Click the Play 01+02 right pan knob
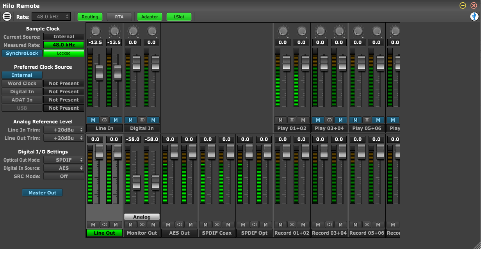The image size is (481, 253). [301, 31]
